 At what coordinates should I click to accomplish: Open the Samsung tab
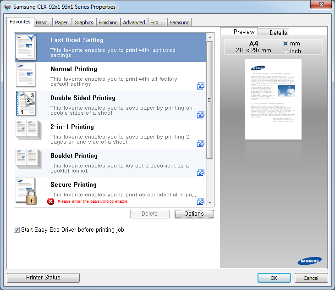(x=180, y=22)
